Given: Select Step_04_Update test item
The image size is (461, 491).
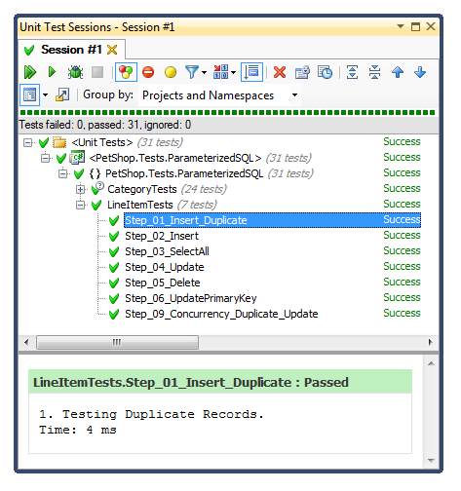Looking at the screenshot, I should pyautogui.click(x=165, y=267).
